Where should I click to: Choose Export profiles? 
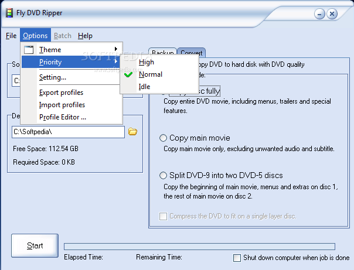[x=72, y=93]
